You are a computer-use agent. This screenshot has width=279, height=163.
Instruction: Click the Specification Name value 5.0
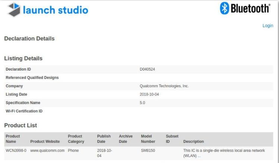(142, 103)
